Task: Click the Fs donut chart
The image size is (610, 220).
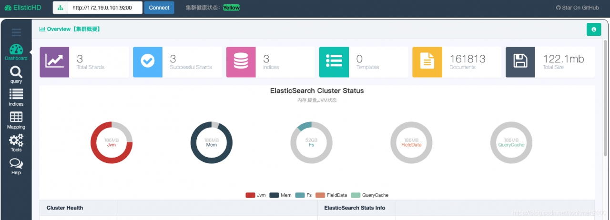Action: click(x=312, y=142)
